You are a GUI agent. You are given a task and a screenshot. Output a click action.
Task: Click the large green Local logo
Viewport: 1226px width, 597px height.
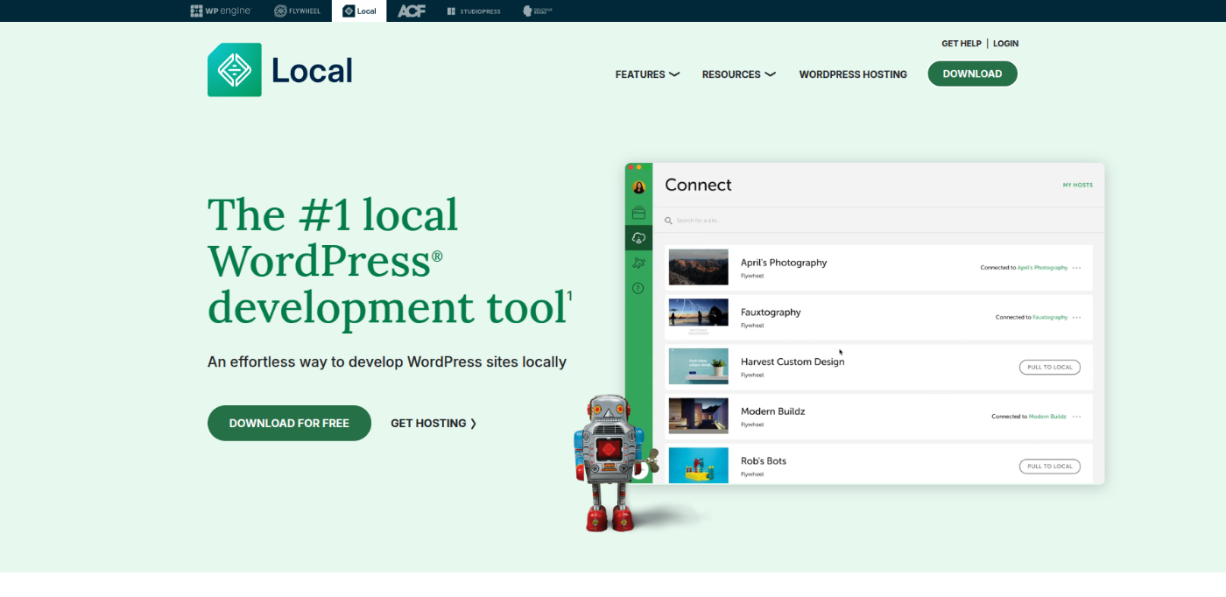tap(280, 70)
